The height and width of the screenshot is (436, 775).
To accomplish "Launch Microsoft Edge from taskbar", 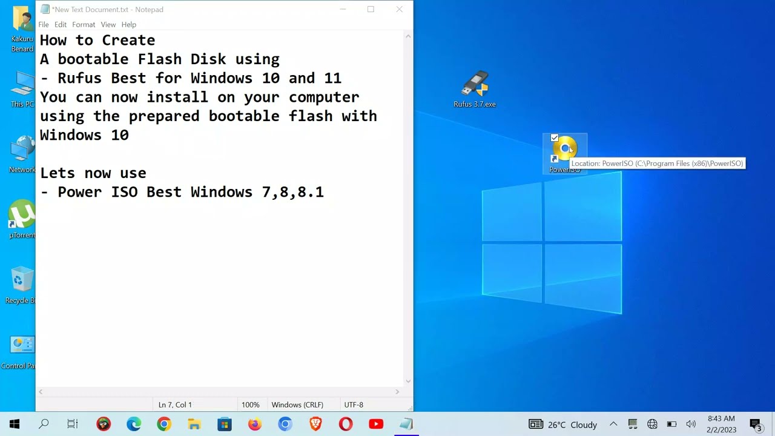I will click(x=134, y=424).
